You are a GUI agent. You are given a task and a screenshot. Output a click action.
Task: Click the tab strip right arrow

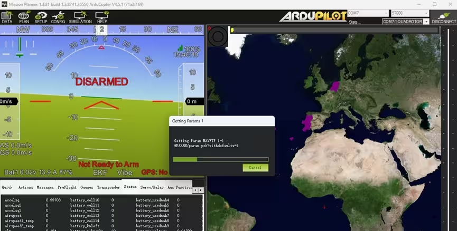tap(201, 190)
